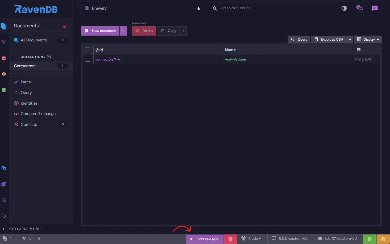Open the Brewery database selector dropdown
The width and height of the screenshot is (390, 244).
tap(143, 8)
